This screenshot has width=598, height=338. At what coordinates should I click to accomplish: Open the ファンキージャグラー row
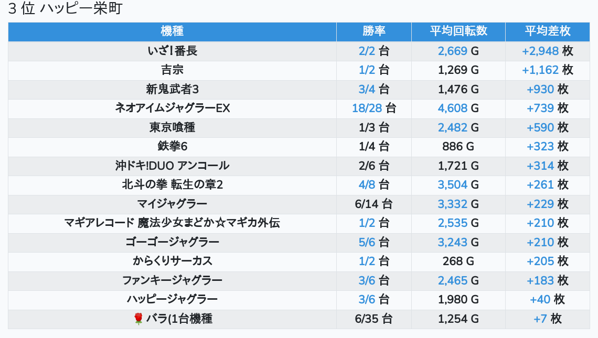172,280
